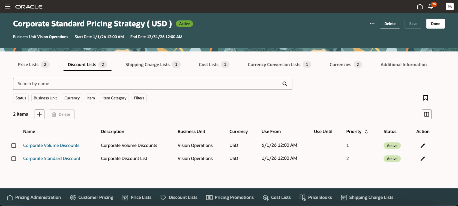Click the Save button
Screen dimensions: 458x206
(x=413, y=24)
